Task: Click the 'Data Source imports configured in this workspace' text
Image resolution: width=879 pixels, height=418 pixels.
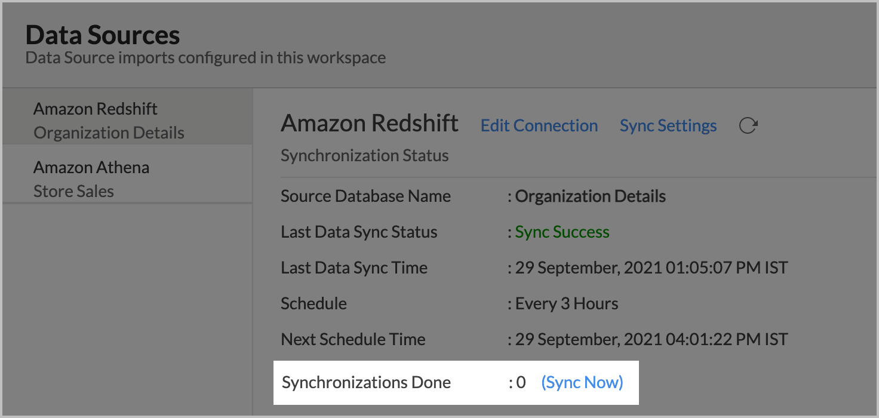Action: coord(206,58)
